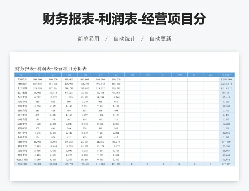
Task: Click the 修理费用 row label
Action: click(x=22, y=119)
